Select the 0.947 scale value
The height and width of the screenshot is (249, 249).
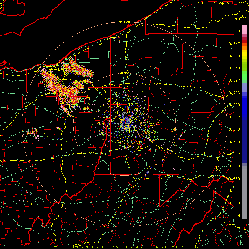(x=234, y=43)
